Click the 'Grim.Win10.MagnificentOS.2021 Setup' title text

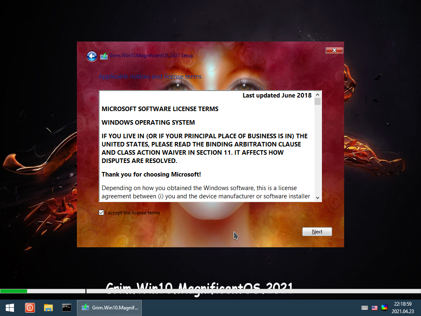coord(151,56)
